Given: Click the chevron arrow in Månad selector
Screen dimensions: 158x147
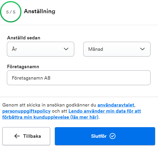Looking at the screenshot, I should pyautogui.click(x=142, y=49).
